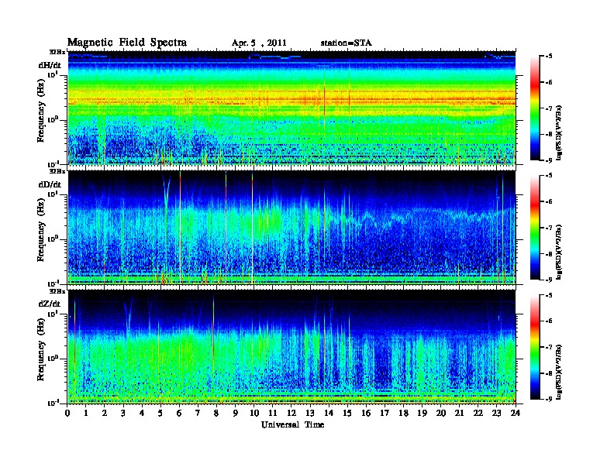Click the "32Hz" label atop dZ/dt panel
614x474 pixels.
point(57,291)
